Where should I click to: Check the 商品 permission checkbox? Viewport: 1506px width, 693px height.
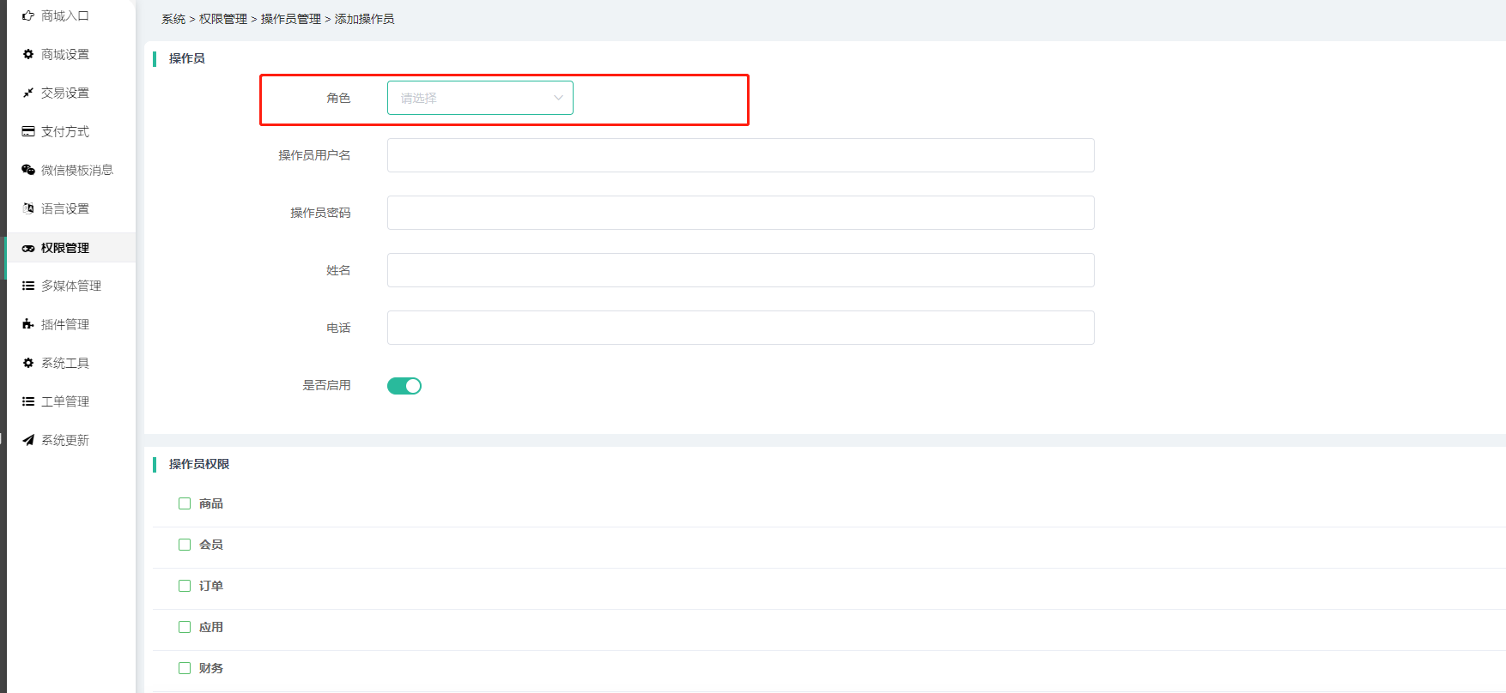coord(185,503)
